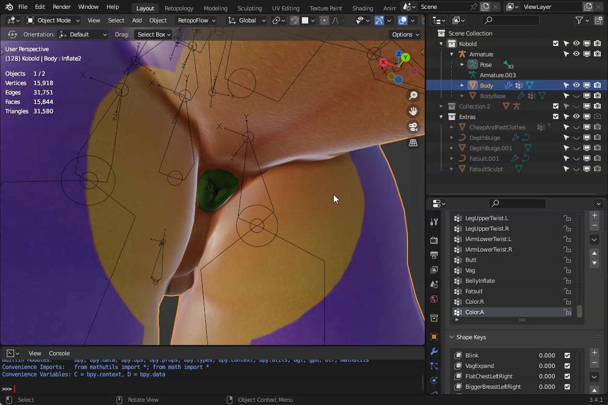Open the Tool properties tab
Image resolution: width=608 pixels, height=405 pixels.
click(x=434, y=222)
